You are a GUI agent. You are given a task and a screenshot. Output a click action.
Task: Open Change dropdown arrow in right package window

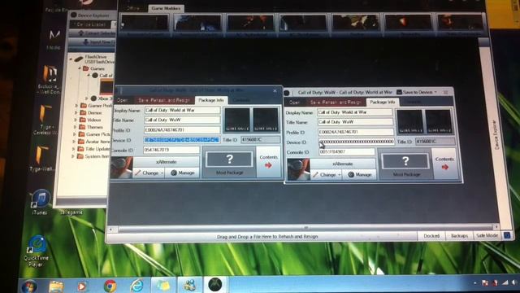point(340,175)
